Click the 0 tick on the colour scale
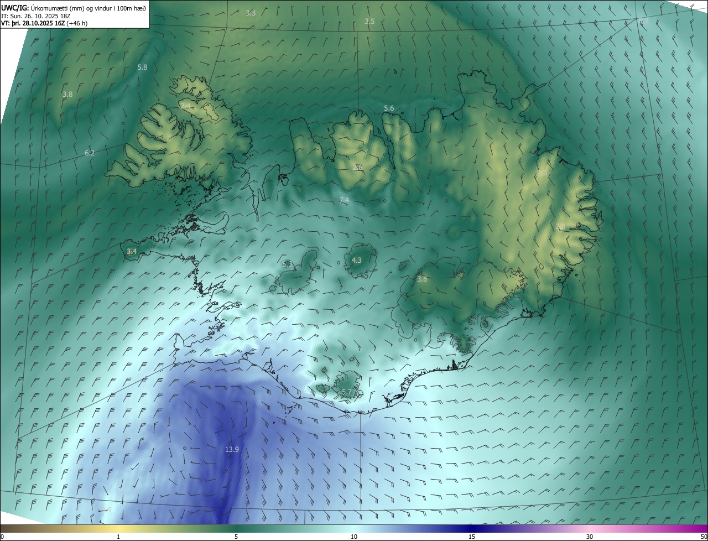This screenshot has width=708, height=541. click(x=2, y=537)
